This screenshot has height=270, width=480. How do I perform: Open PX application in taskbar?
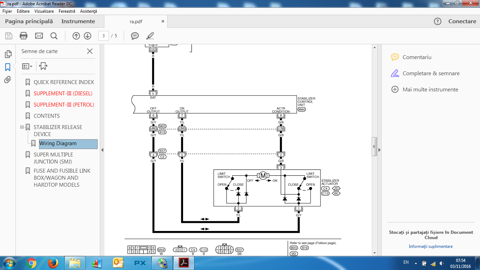tap(140, 263)
